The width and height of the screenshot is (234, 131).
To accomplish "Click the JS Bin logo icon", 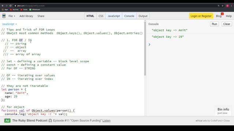I will (4, 16).
